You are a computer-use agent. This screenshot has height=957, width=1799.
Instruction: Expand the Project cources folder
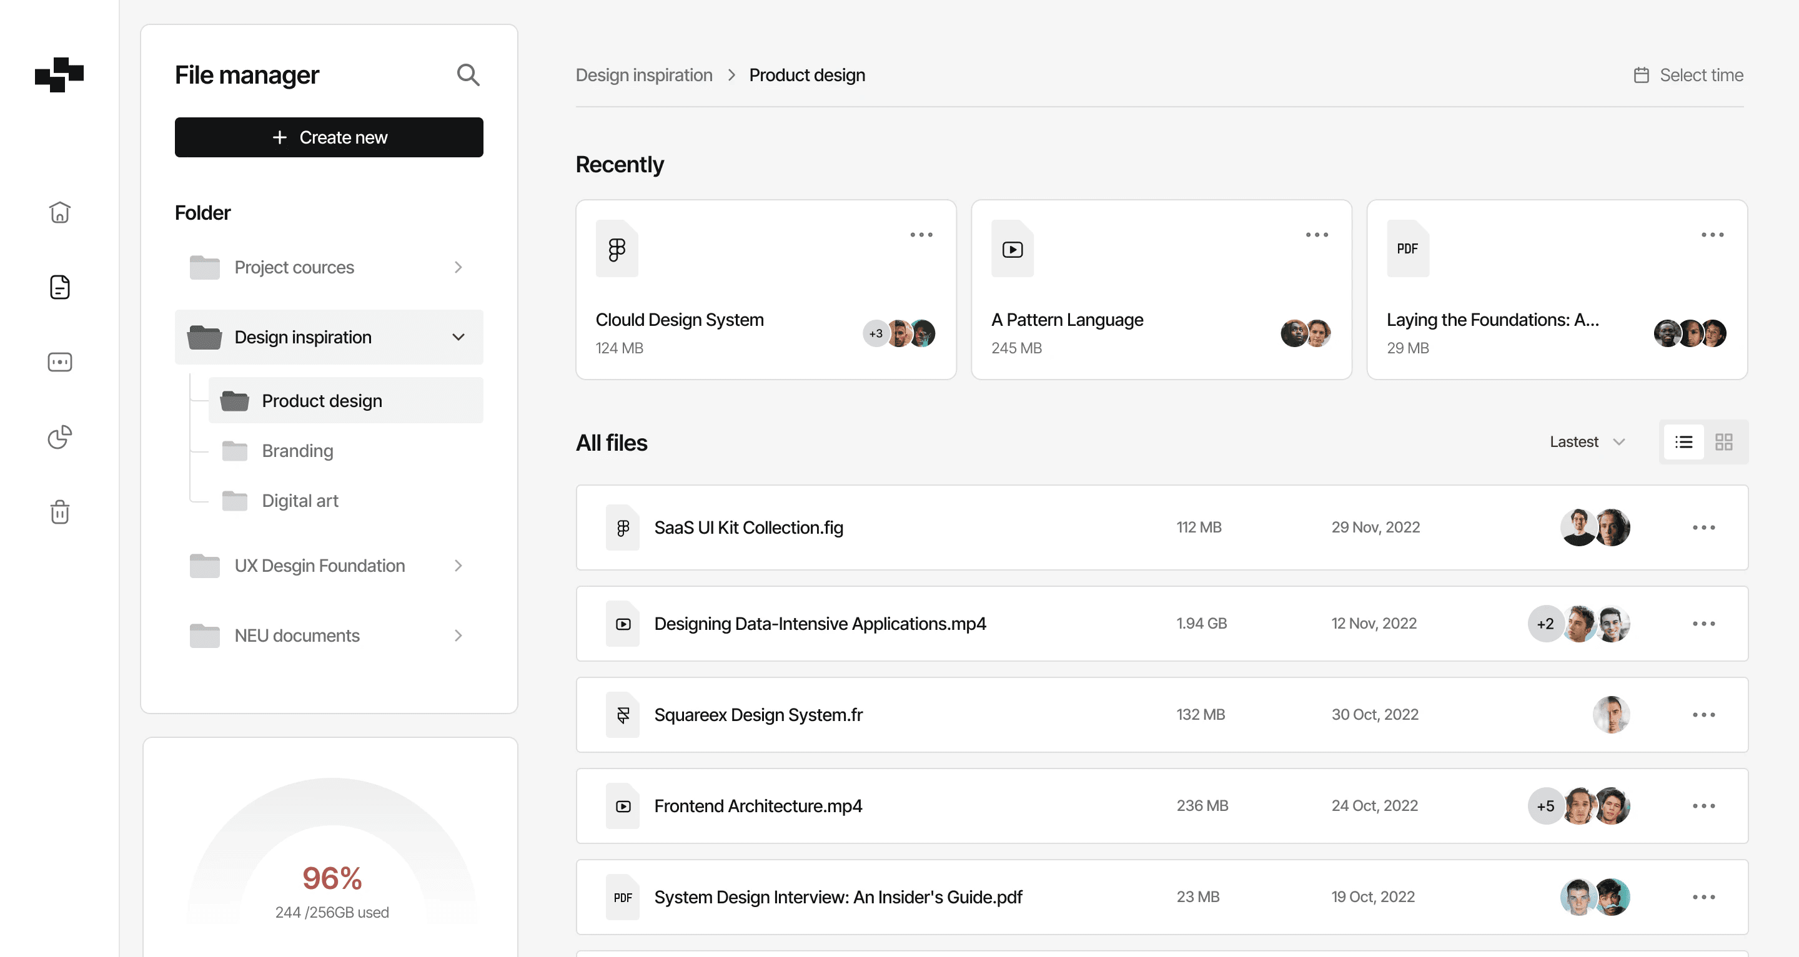pyautogui.click(x=458, y=267)
